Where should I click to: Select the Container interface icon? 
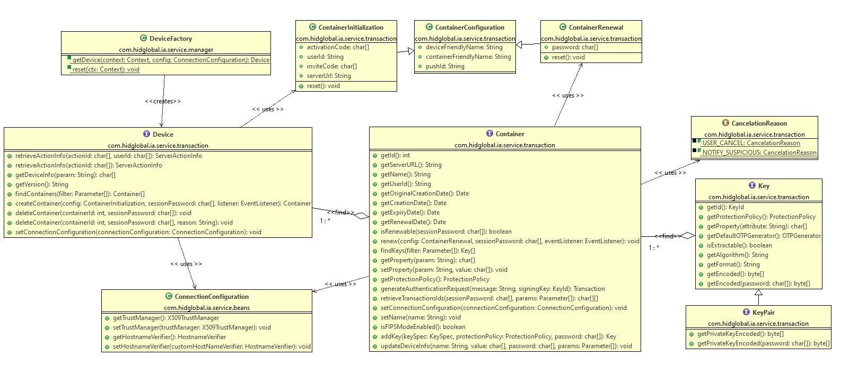coord(489,134)
